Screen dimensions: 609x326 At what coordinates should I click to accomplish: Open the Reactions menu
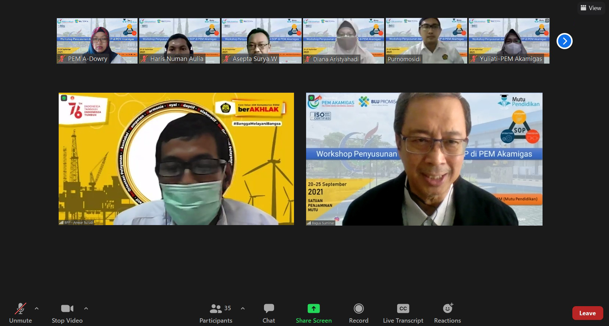pos(448,313)
